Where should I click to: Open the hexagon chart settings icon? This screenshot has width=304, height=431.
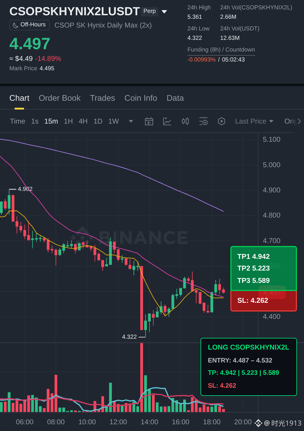(x=222, y=121)
